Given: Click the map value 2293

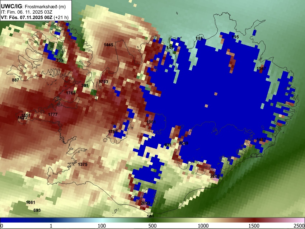Looking at the screenshot, I should [215, 176].
